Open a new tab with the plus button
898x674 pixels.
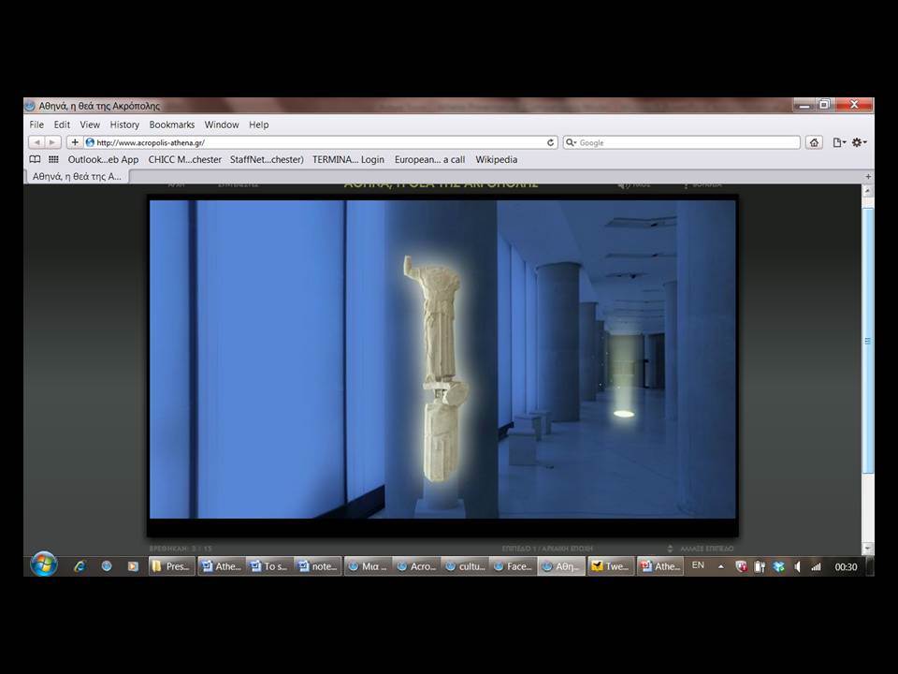click(868, 177)
